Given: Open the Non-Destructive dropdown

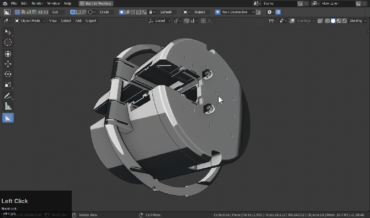Looking at the screenshot, I should 238,12.
